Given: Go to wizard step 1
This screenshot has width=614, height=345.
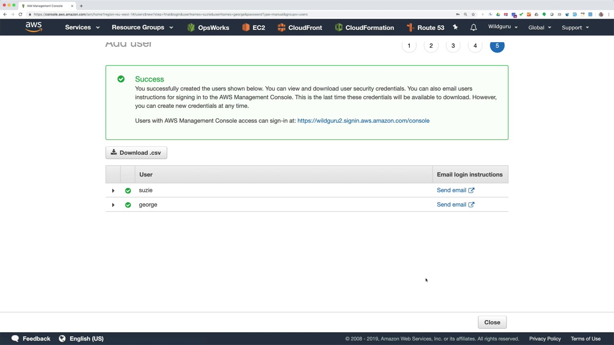Looking at the screenshot, I should (x=409, y=46).
